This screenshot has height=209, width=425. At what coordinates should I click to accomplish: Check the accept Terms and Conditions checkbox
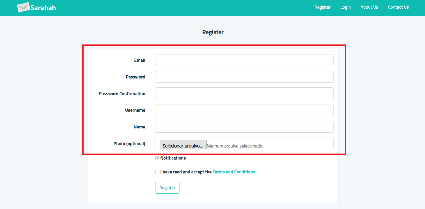pos(157,172)
